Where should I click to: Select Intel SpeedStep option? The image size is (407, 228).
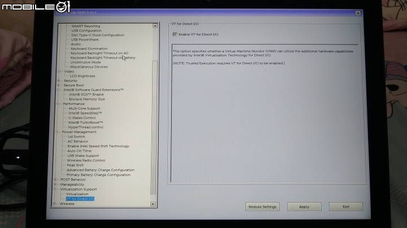tap(85, 113)
